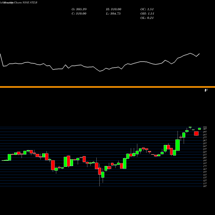Click the 257 price axis label
The height and width of the screenshot is (215, 215).
(x=205, y=143)
